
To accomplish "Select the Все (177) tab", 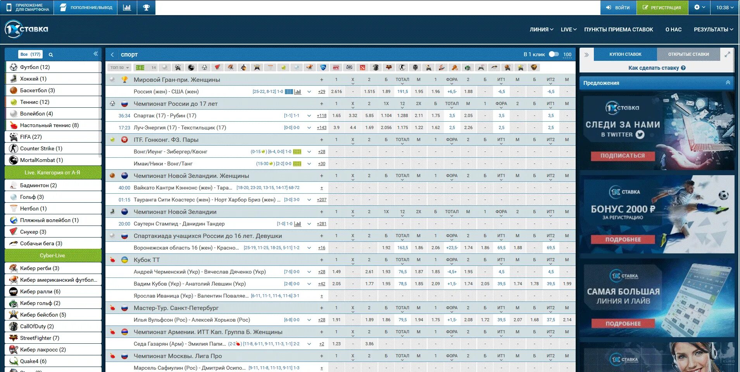I will click(30, 54).
